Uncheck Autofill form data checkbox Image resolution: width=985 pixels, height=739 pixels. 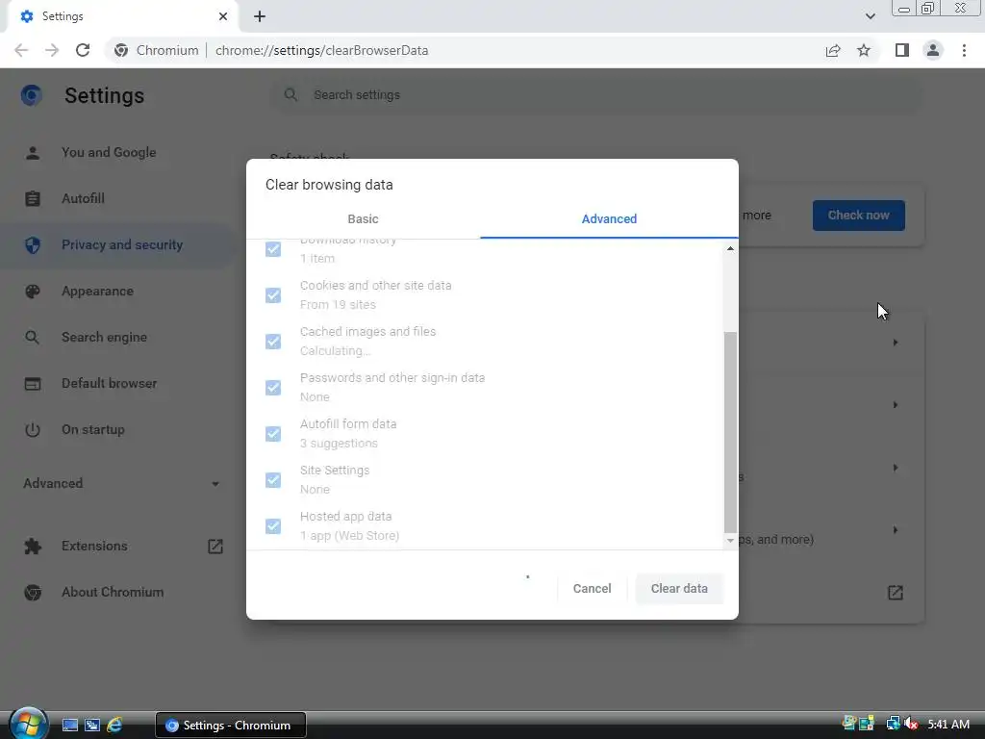point(273,434)
